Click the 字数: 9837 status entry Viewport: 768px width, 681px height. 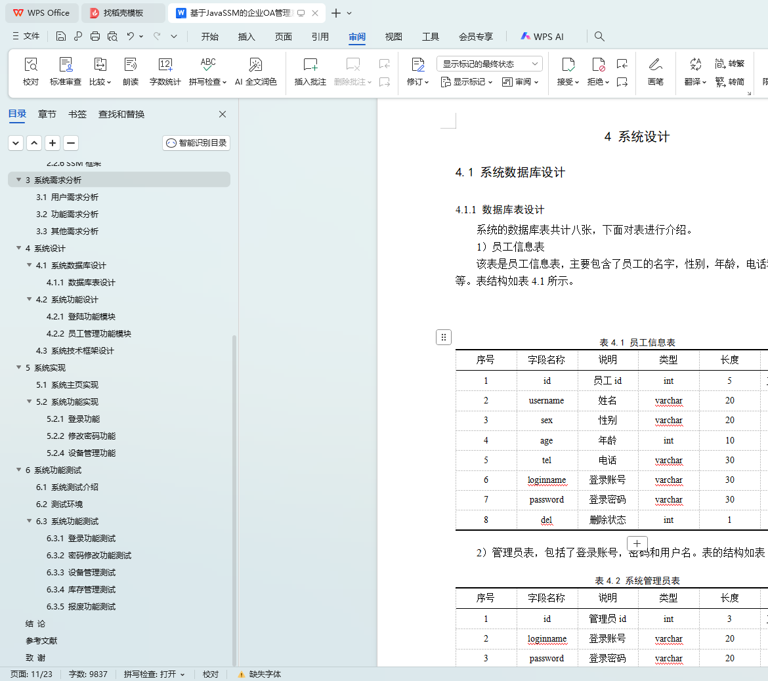88,674
